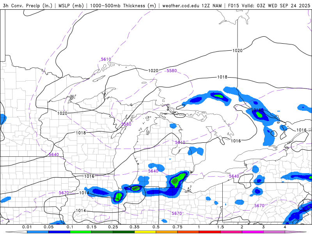Viewport: 312px width, 234px height.
Task: Select the magenta 2–3 legend swatch
Action: pos(253,232)
